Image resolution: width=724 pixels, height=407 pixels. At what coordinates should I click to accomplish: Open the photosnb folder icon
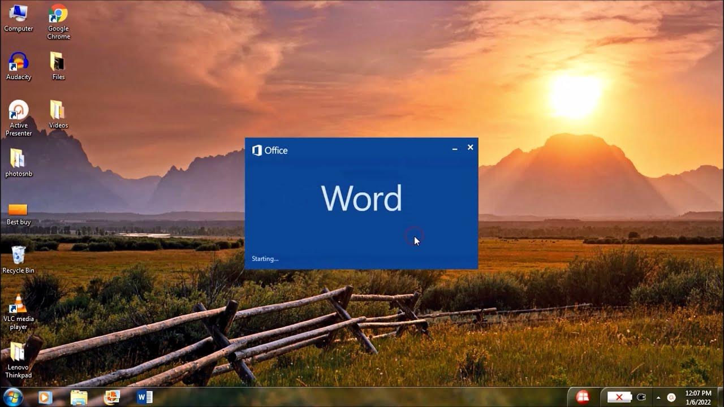coord(19,163)
